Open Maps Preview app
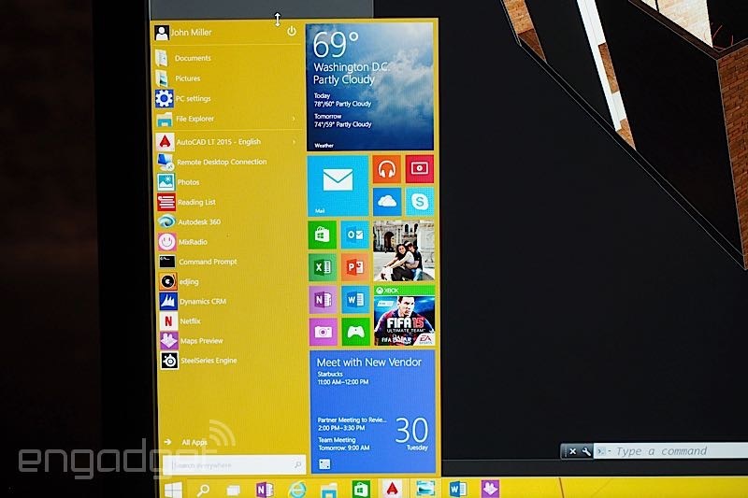 coord(192,341)
